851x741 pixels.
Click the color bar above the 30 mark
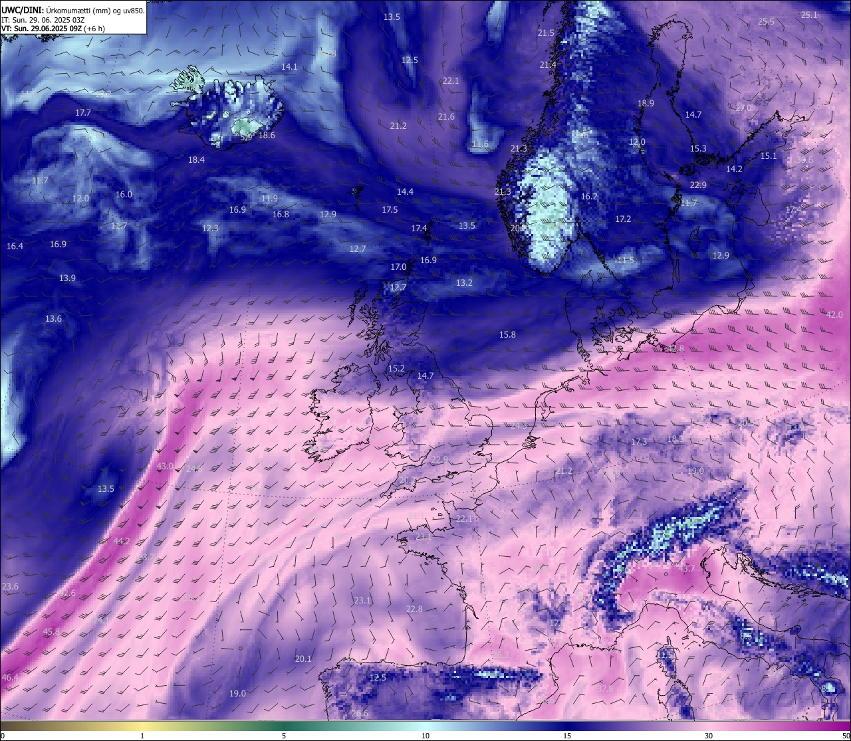click(709, 726)
